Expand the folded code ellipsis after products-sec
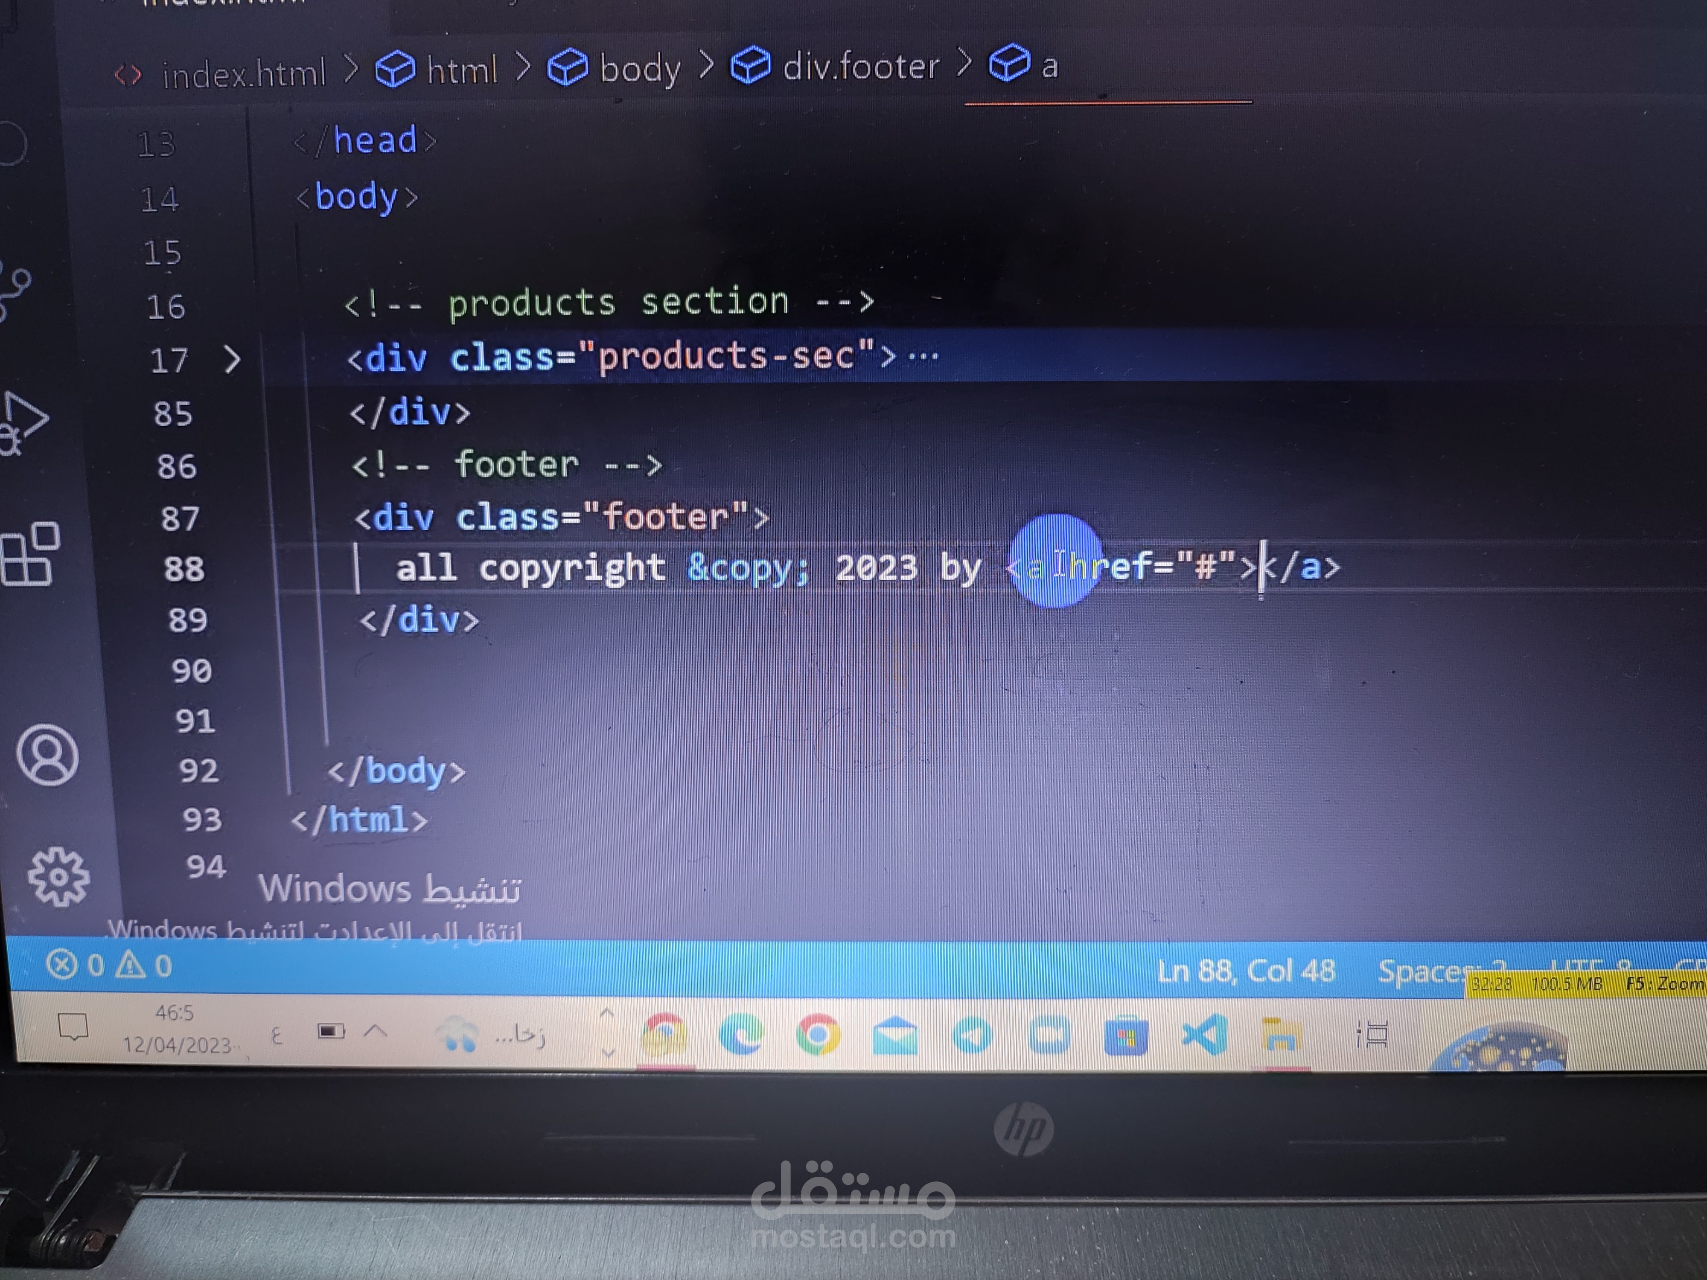 pos(924,356)
